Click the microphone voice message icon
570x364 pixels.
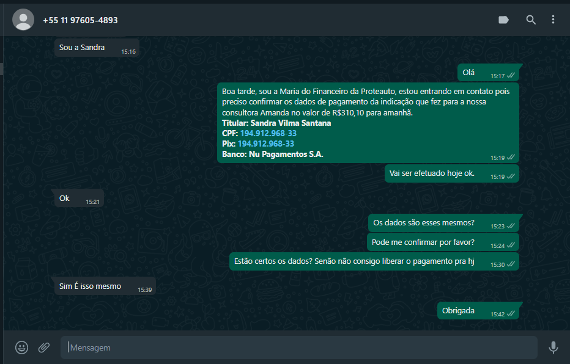553,348
